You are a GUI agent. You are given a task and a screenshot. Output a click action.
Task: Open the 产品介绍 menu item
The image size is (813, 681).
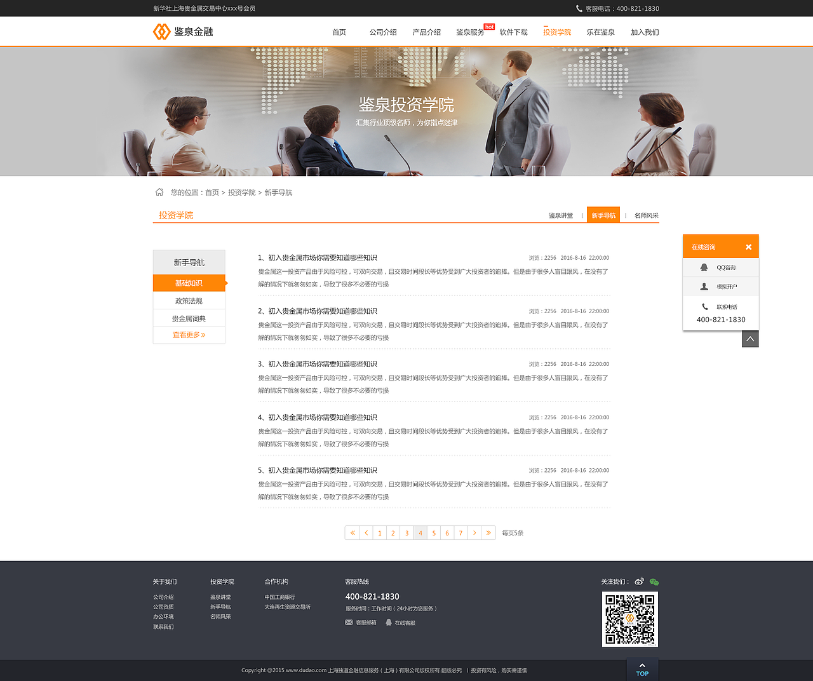pyautogui.click(x=426, y=32)
